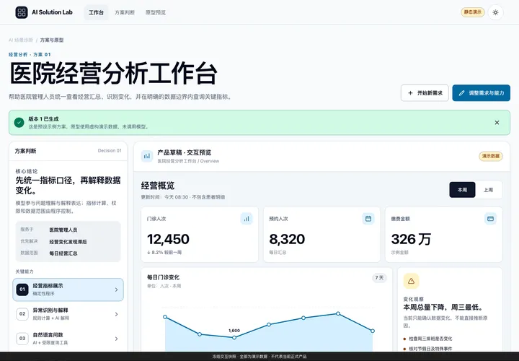Screen dimensions: 519x361
Task: Click the 演示数据 badge
Action: (491, 156)
